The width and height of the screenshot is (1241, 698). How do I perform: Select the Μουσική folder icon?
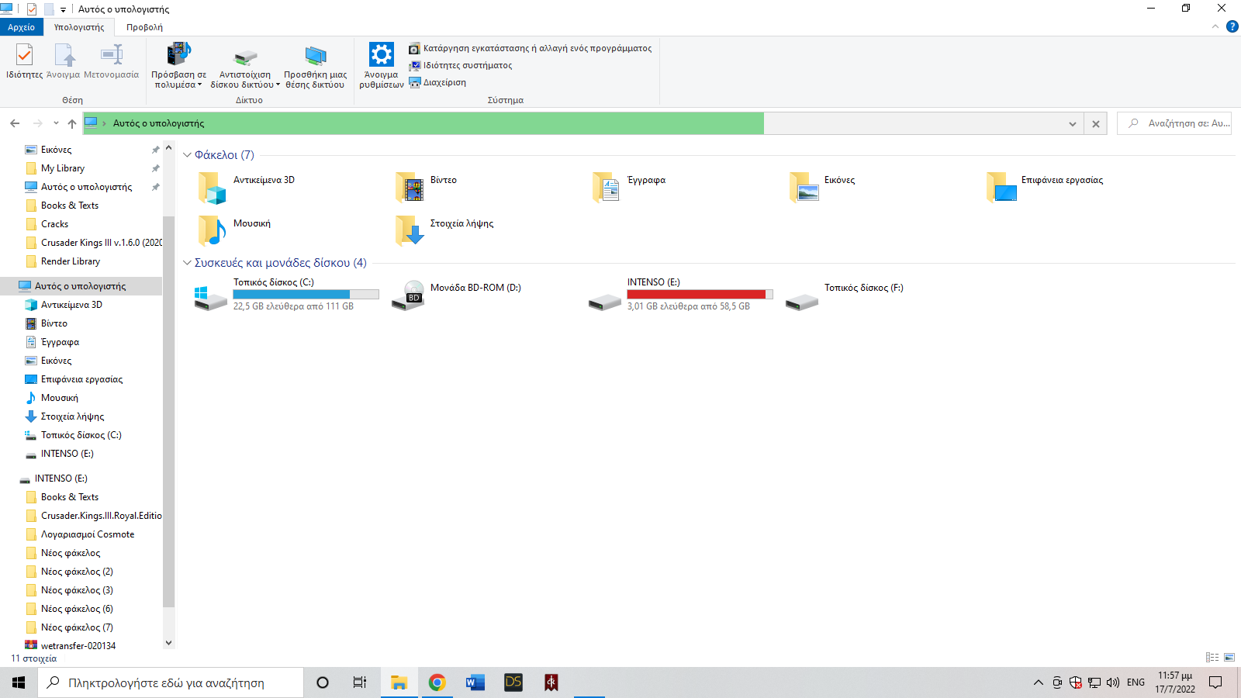click(x=212, y=230)
